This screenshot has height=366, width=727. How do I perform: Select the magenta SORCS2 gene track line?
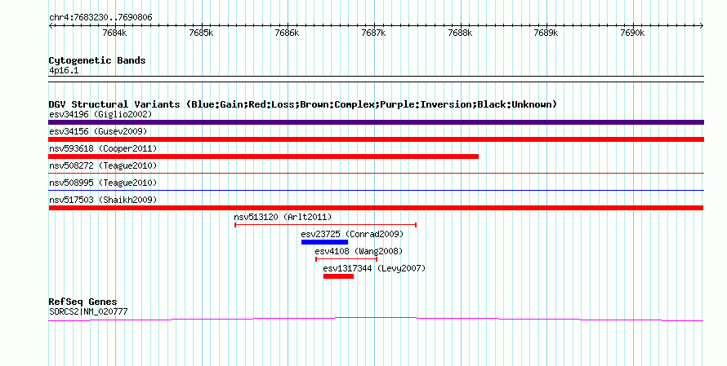376,319
